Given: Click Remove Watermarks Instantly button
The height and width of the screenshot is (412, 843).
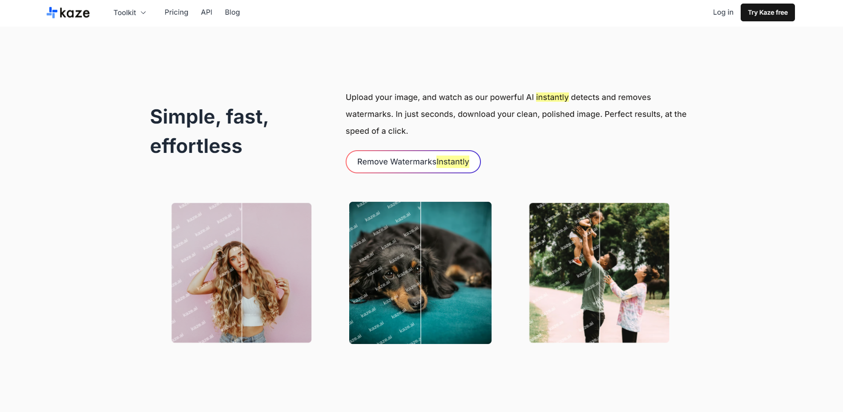Looking at the screenshot, I should [x=413, y=162].
